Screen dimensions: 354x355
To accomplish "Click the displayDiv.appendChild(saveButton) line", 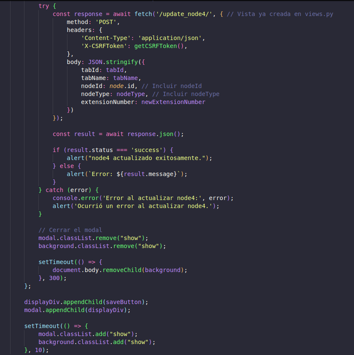I will coord(86,302).
